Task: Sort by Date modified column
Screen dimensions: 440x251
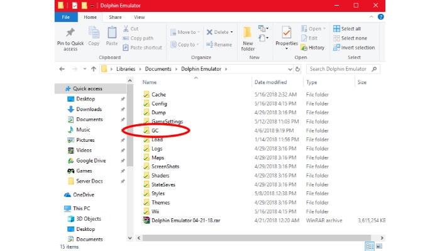Action: point(270,82)
